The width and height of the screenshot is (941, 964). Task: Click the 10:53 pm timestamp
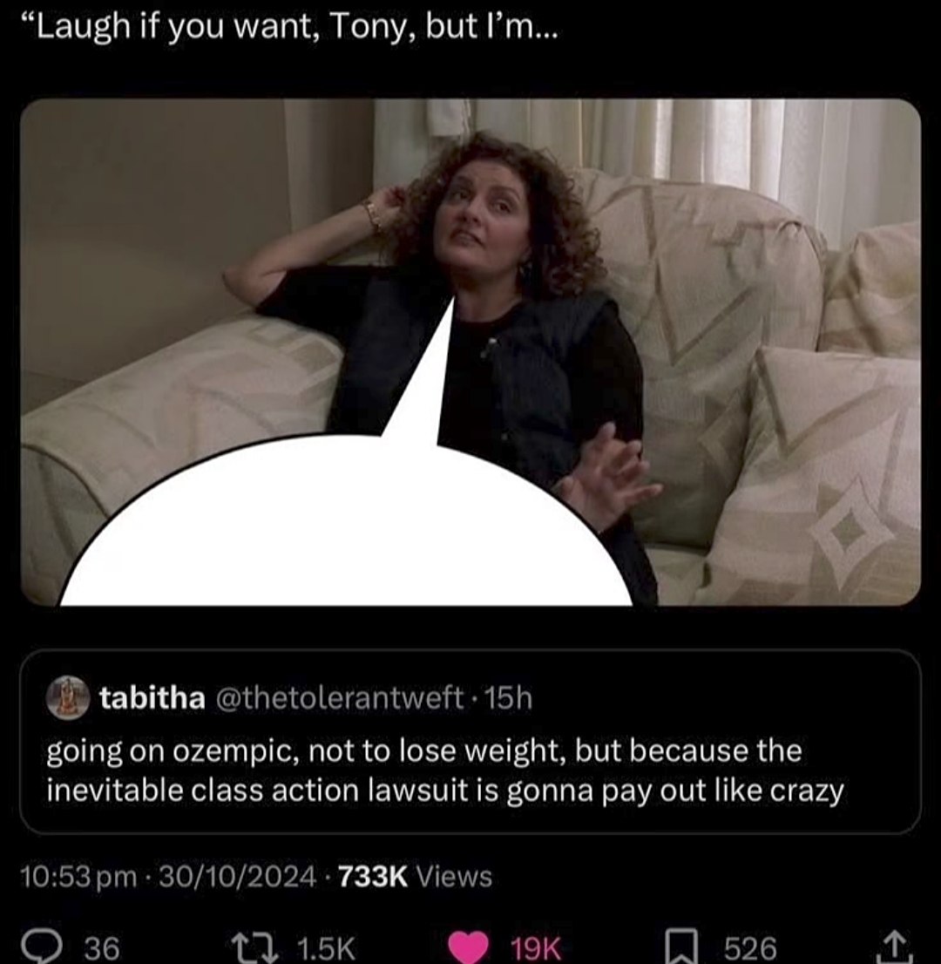click(x=78, y=876)
